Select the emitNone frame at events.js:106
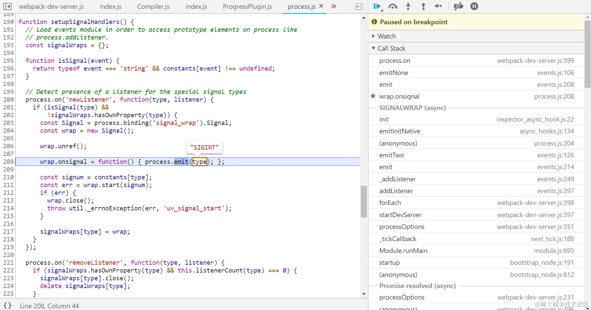This screenshot has height=310, width=591. pos(476,73)
